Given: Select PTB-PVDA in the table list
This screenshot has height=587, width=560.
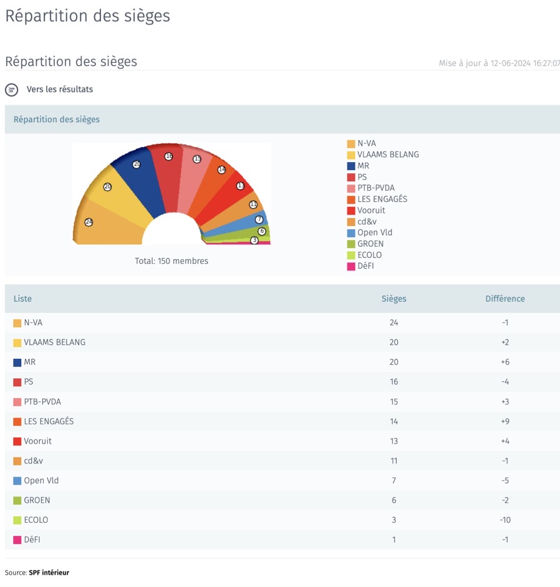Looking at the screenshot, I should 42,402.
